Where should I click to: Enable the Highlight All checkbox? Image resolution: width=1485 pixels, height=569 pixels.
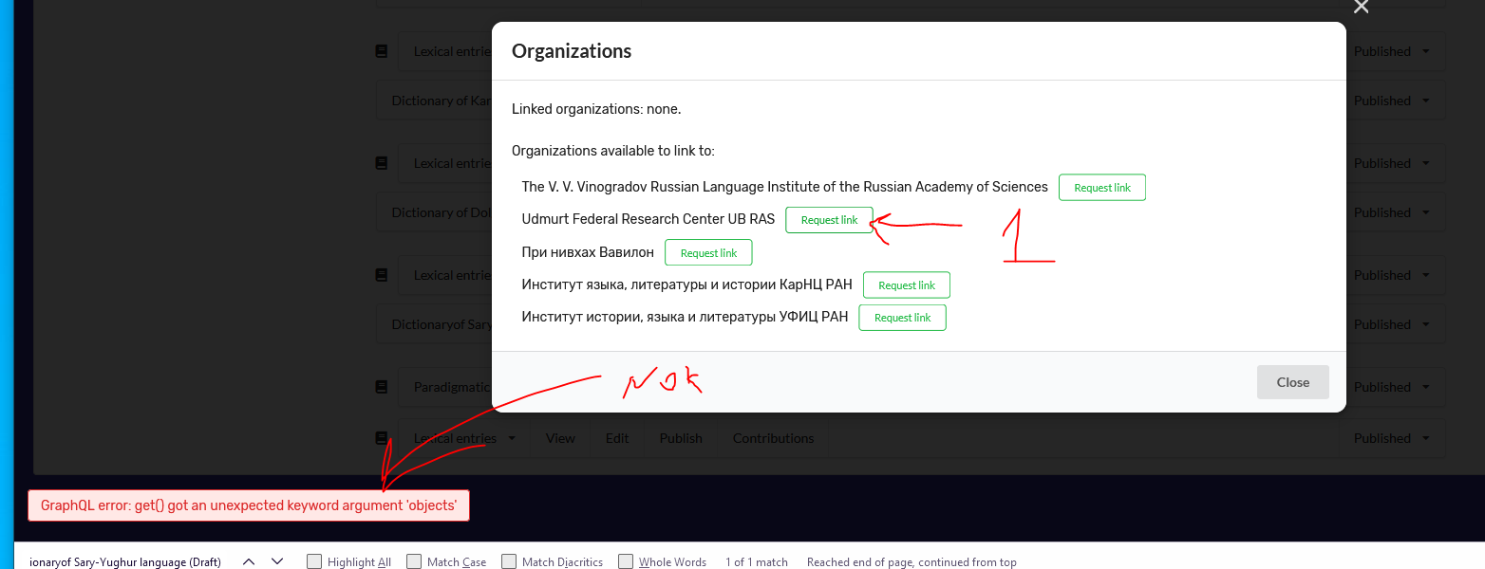pyautogui.click(x=313, y=560)
